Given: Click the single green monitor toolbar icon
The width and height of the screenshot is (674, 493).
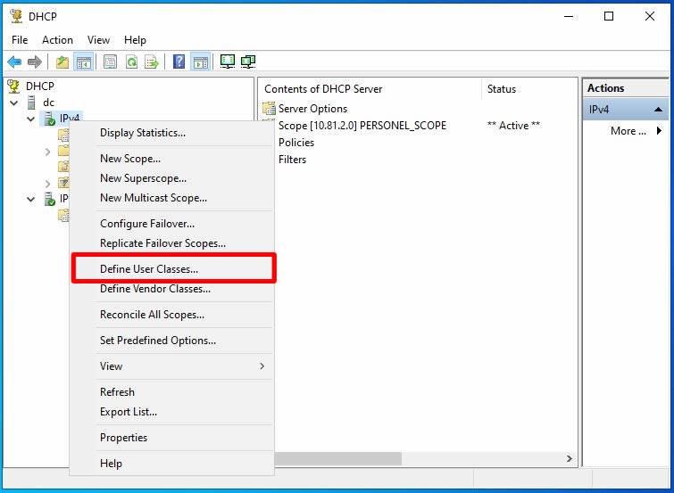Looking at the screenshot, I should point(228,62).
